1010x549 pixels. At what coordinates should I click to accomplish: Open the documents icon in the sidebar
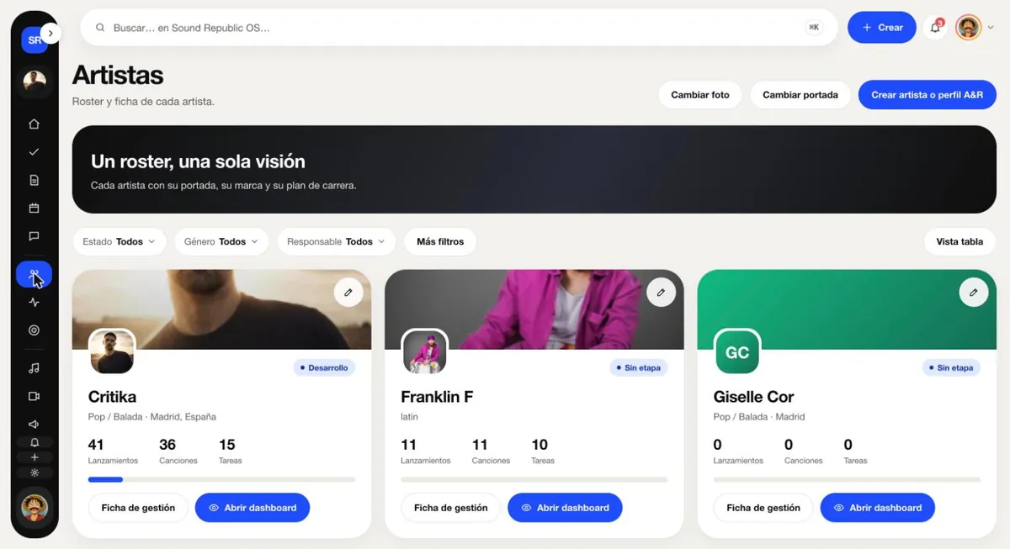pyautogui.click(x=34, y=180)
